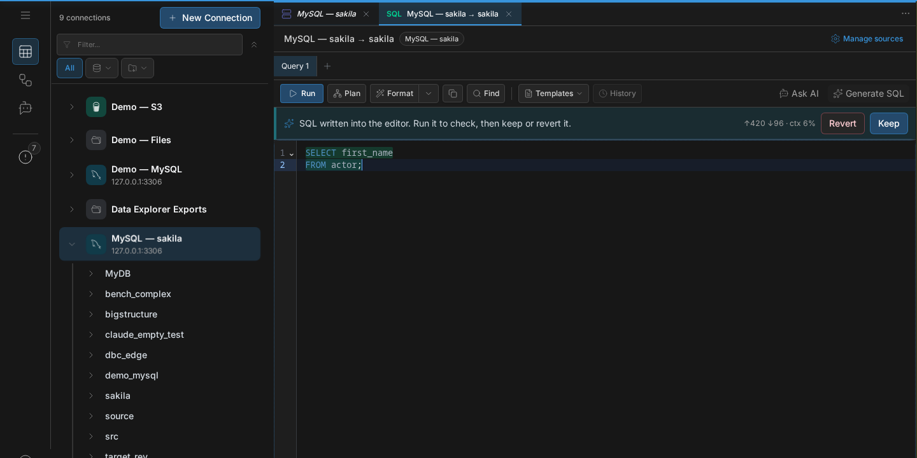This screenshot has height=458, width=917.
Task: Open the Manage sources link
Action: pyautogui.click(x=867, y=39)
